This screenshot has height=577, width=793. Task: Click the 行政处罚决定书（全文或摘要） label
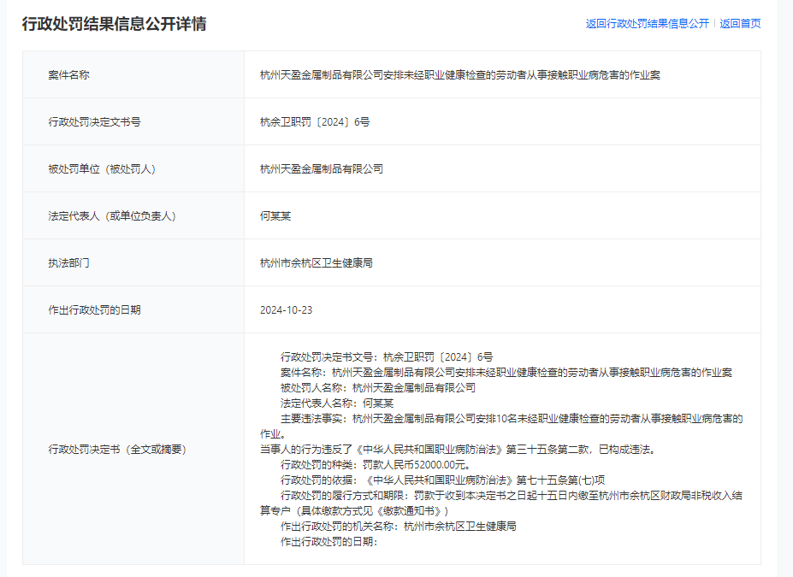117,449
